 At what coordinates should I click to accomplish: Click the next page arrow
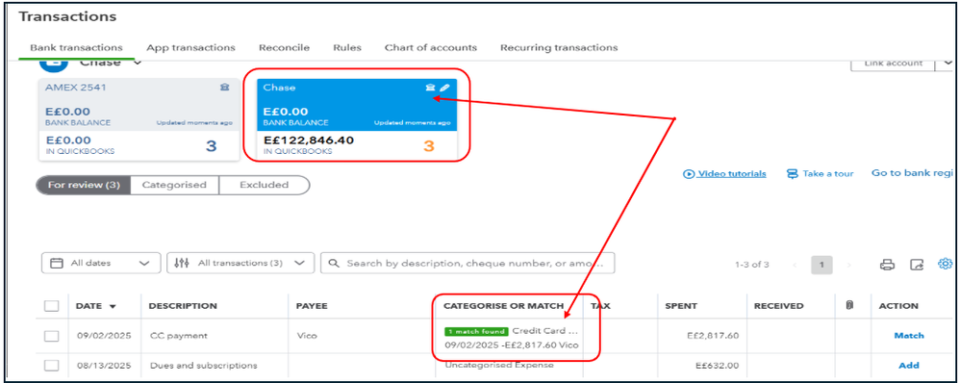coord(848,265)
